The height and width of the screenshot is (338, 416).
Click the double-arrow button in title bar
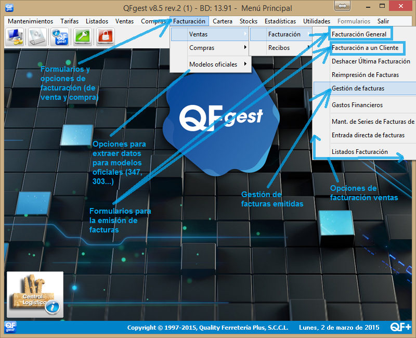pos(342,6)
